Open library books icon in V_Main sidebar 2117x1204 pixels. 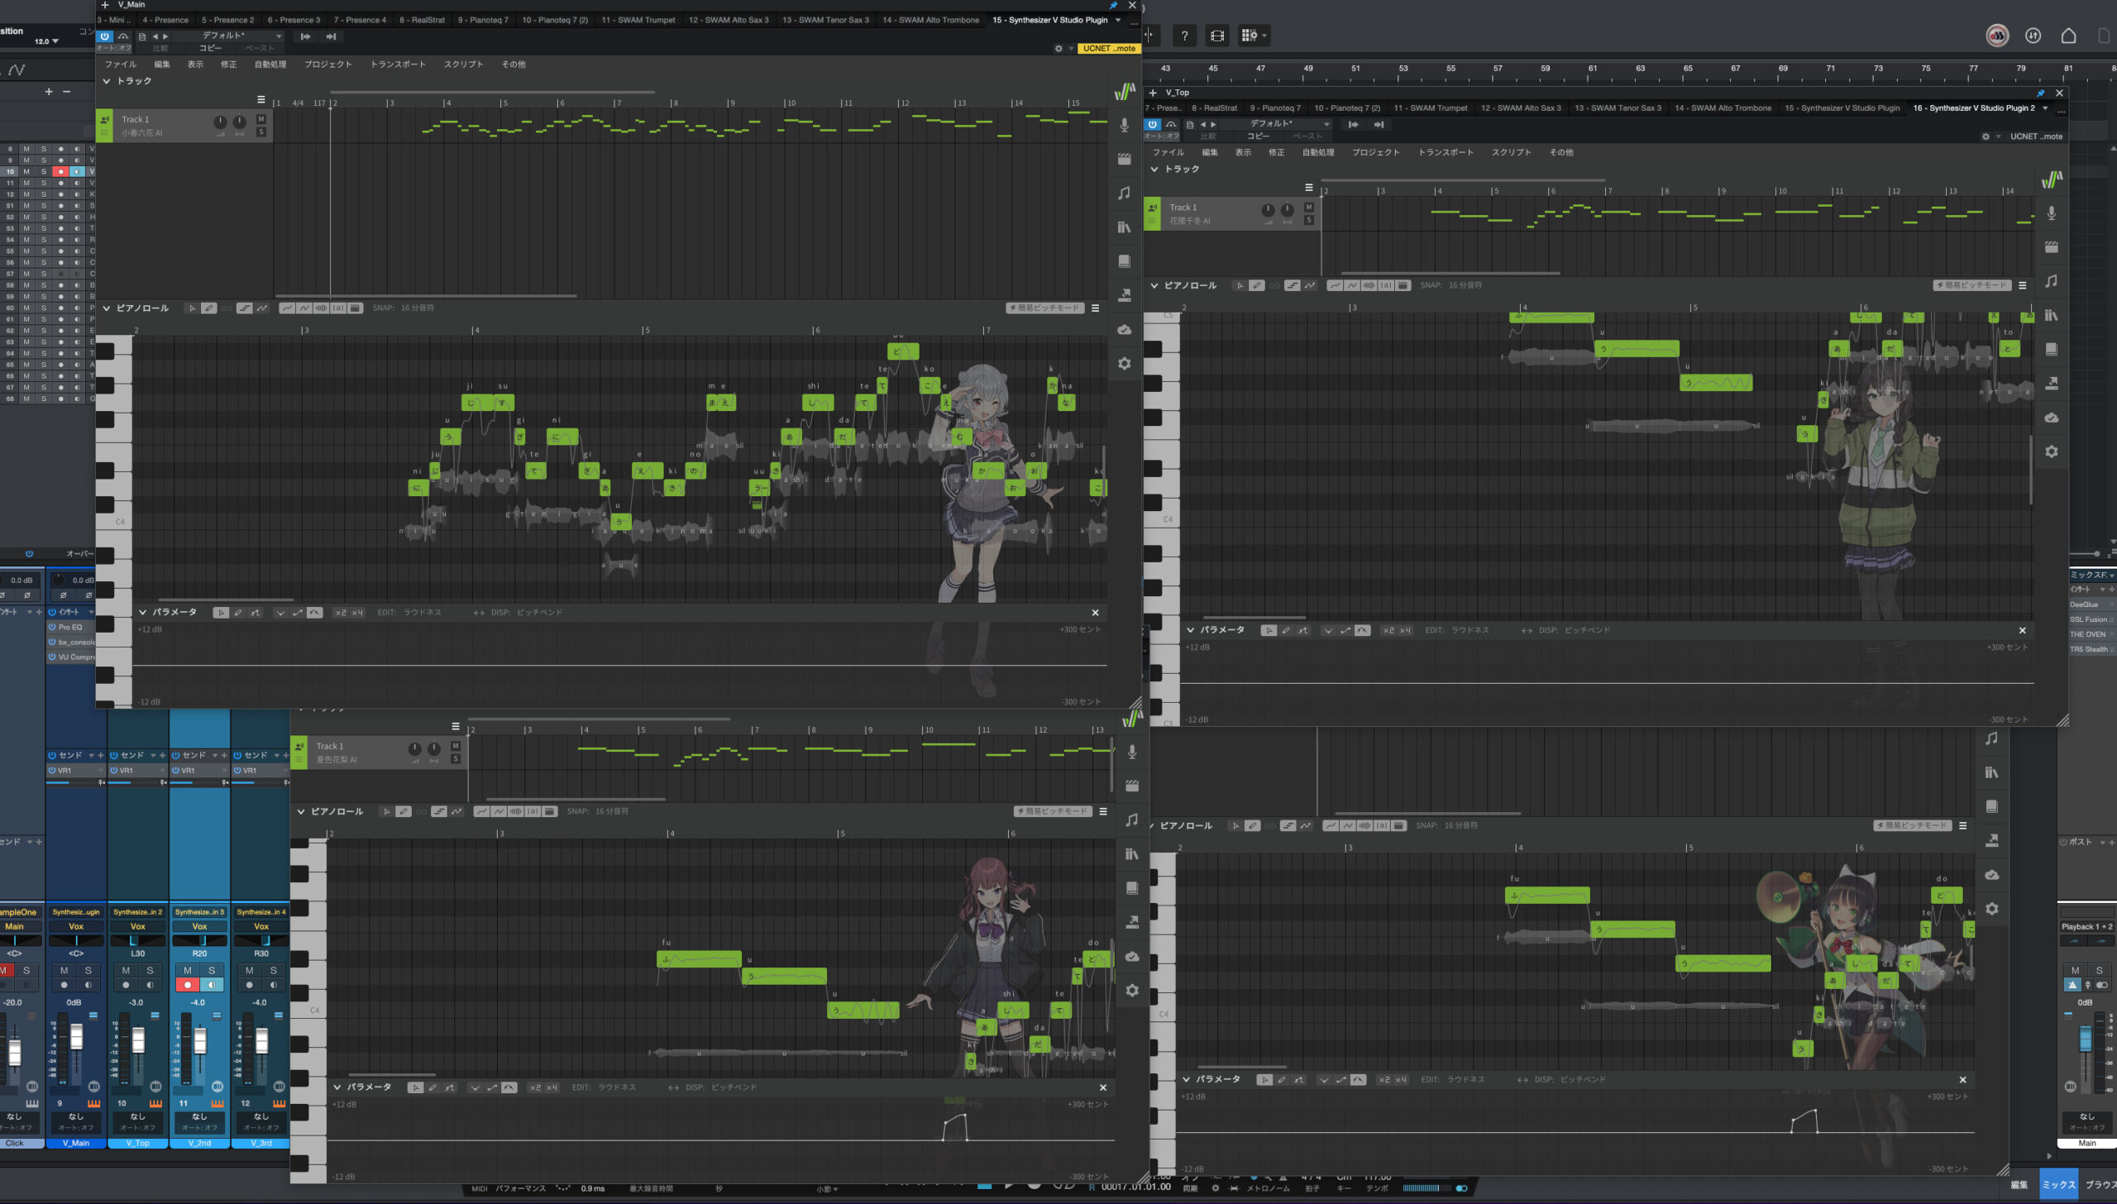pyautogui.click(x=1124, y=227)
